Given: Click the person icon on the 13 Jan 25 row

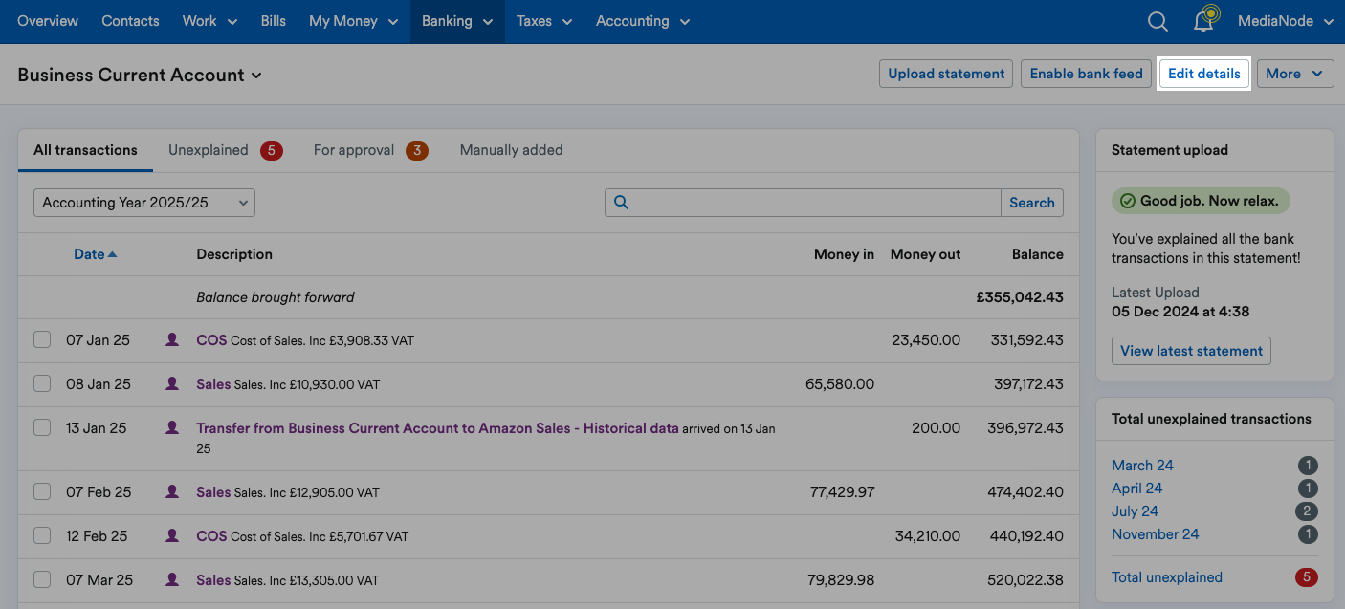Looking at the screenshot, I should [172, 427].
